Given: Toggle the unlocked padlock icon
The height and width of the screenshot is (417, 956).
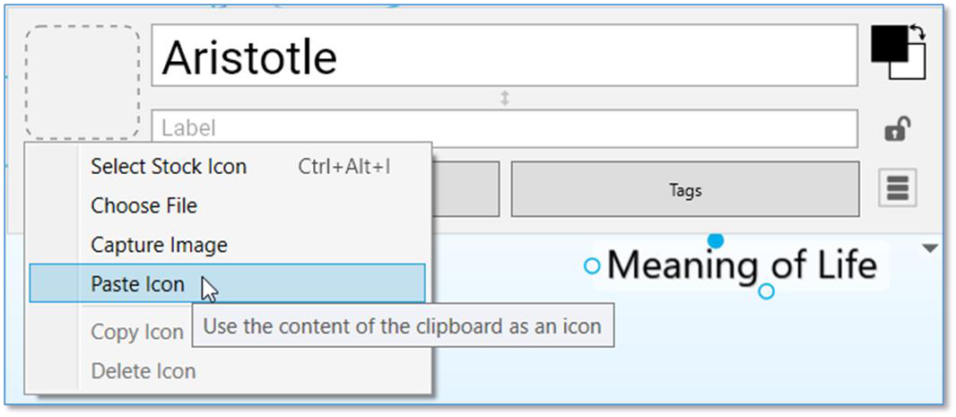Looking at the screenshot, I should coord(895,131).
